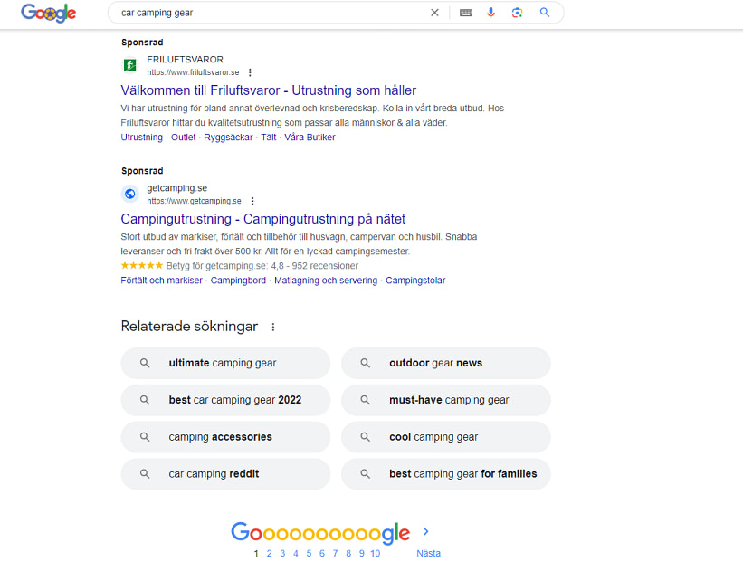
Task: Open the 'Tält' sitelink under Friluftsvaror
Action: 268,137
